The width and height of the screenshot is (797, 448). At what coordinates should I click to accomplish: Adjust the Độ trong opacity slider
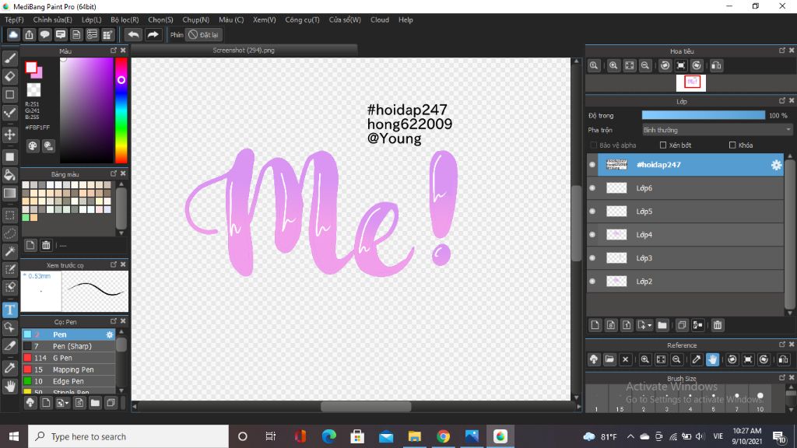pos(704,116)
